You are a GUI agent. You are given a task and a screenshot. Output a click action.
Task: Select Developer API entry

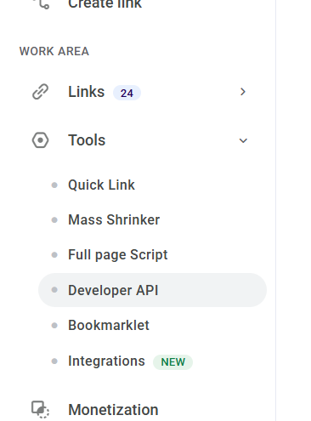tap(152, 290)
